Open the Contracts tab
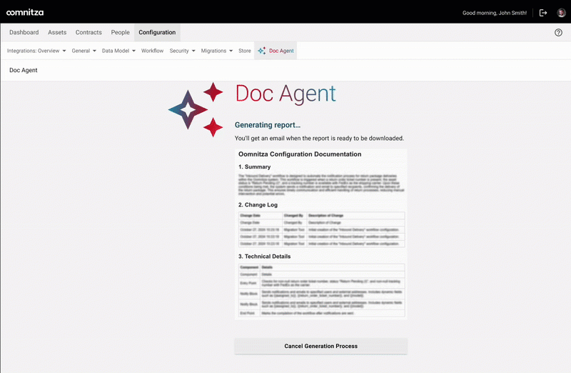This screenshot has width=571, height=373. pyautogui.click(x=89, y=32)
